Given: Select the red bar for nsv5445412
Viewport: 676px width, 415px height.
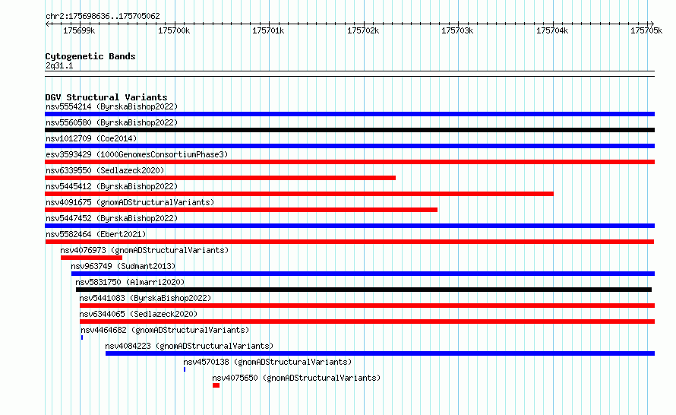Looking at the screenshot, I should (299, 194).
